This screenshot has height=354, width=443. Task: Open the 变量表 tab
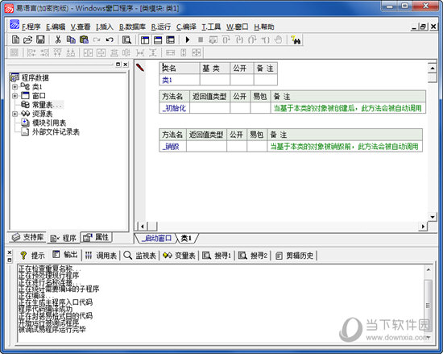(x=179, y=256)
